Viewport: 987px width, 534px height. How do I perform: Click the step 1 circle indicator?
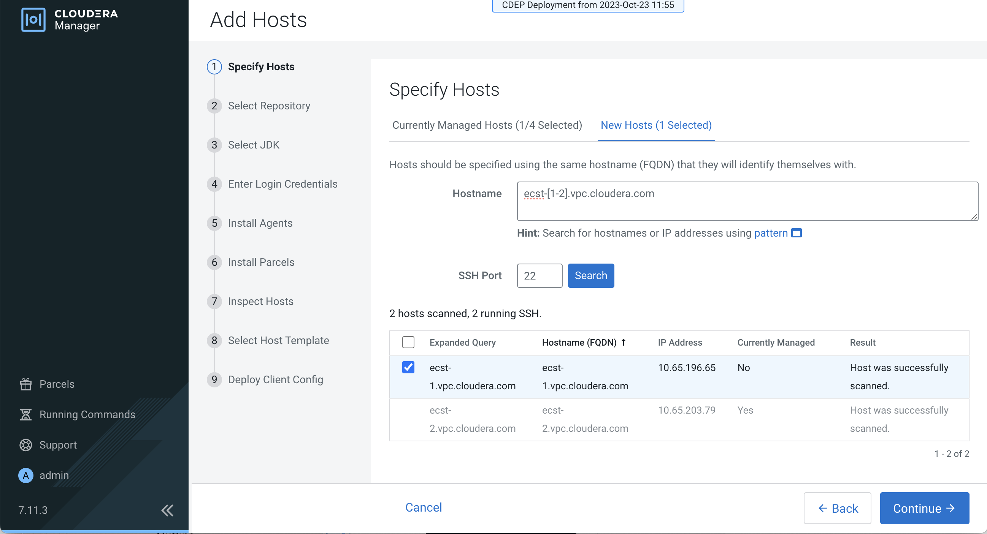(214, 67)
